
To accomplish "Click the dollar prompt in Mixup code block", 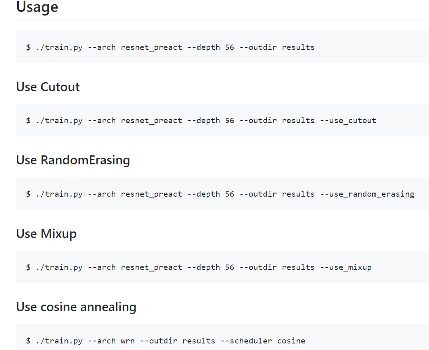I will click(28, 267).
